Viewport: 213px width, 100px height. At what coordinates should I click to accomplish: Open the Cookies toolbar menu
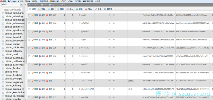pos(12,1)
